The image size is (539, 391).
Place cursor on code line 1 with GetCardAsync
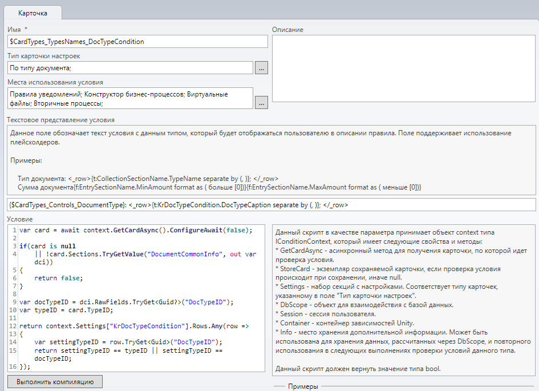click(x=135, y=230)
